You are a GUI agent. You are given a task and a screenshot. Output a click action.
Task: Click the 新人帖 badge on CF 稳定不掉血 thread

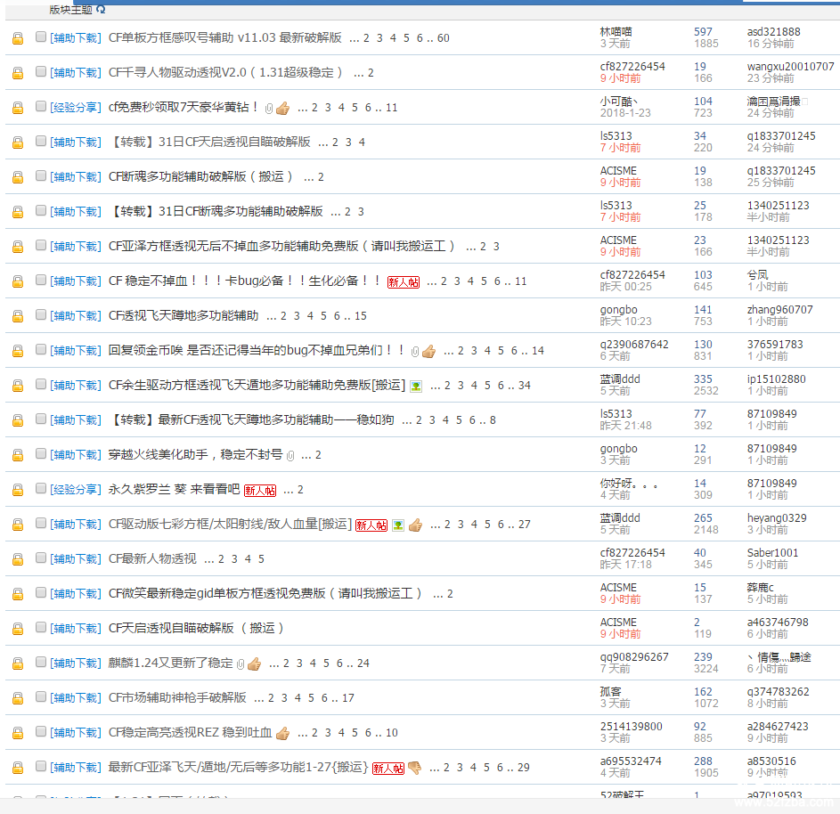pos(404,282)
